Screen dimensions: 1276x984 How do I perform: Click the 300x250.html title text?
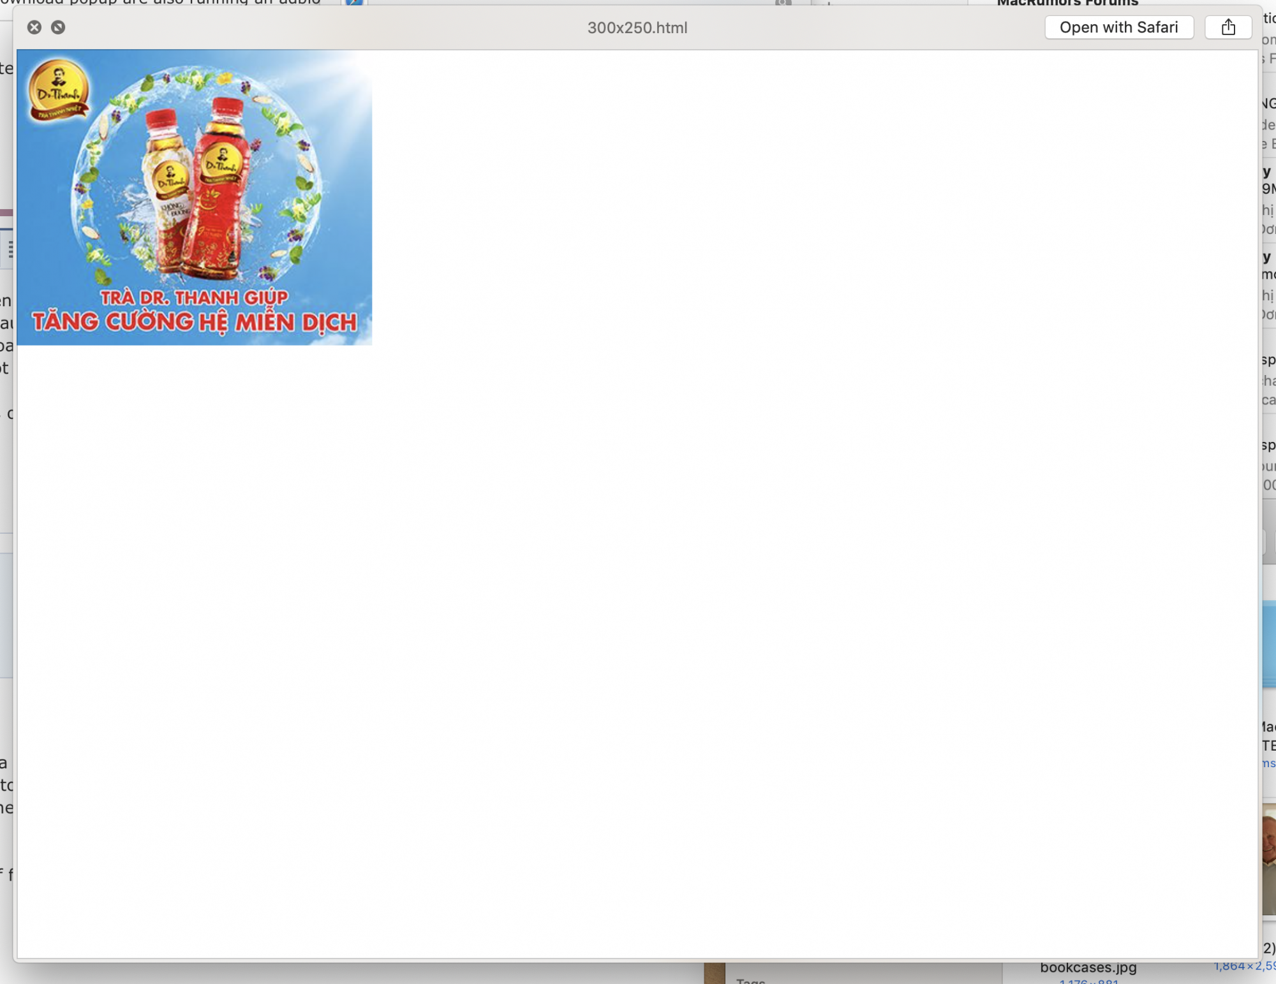click(637, 28)
